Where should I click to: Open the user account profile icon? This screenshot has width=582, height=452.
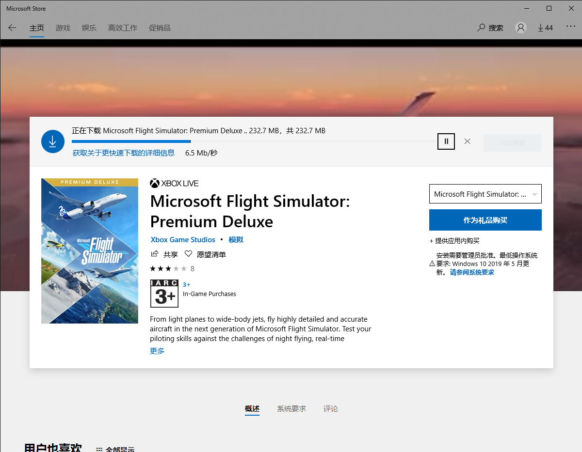click(x=521, y=28)
